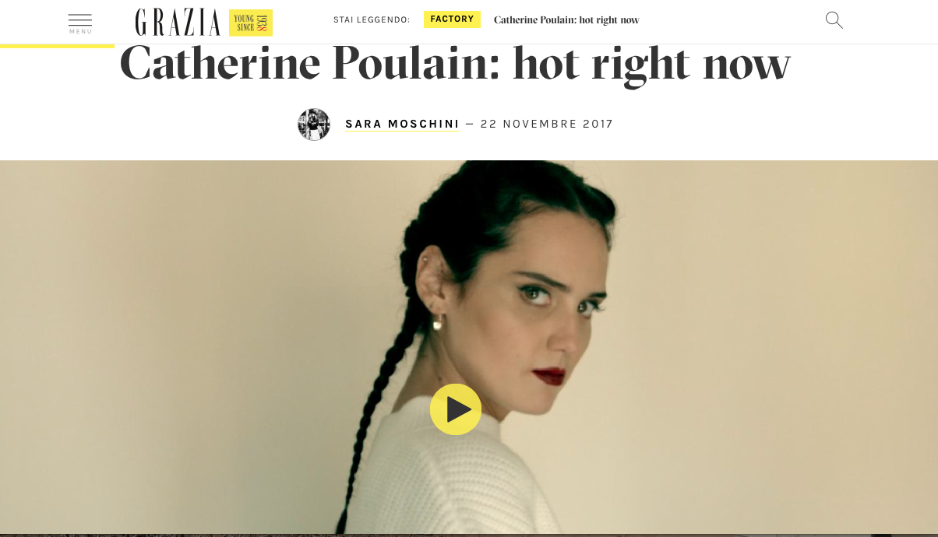Play the video with yellow play button
Screen dimensions: 938x537
tap(456, 409)
